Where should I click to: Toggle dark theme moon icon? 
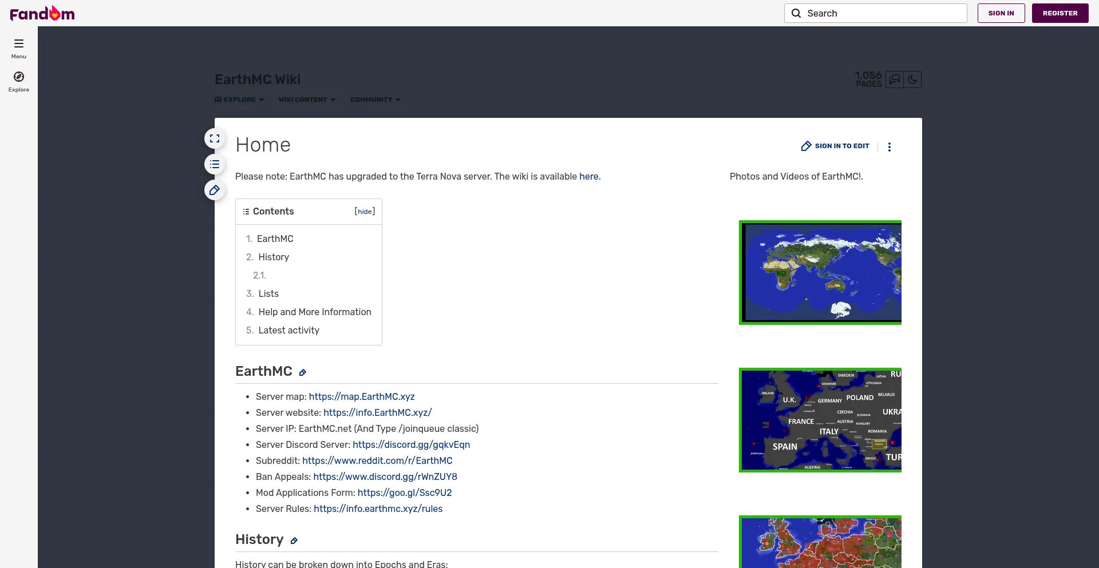tap(912, 80)
